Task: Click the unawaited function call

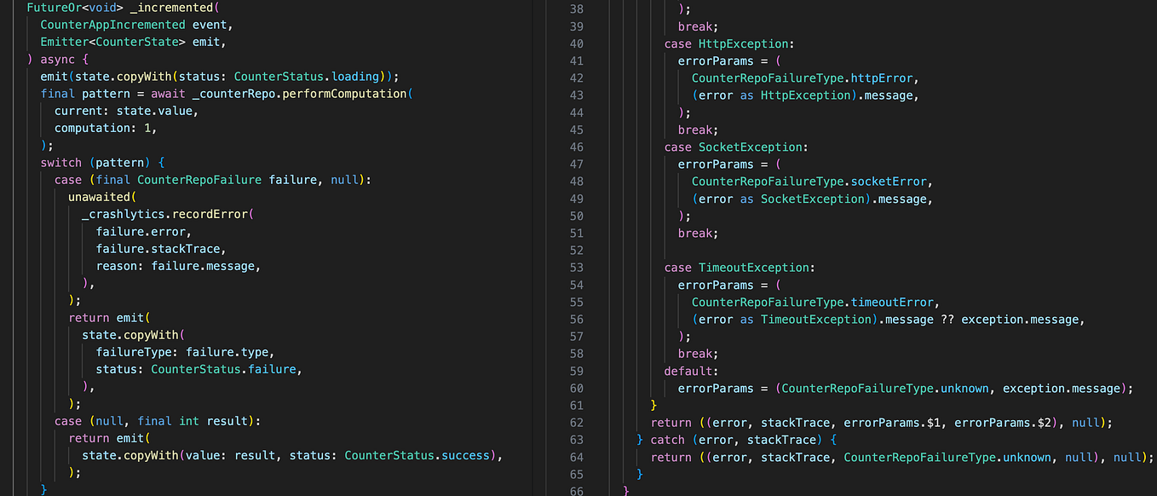Action: (x=100, y=197)
